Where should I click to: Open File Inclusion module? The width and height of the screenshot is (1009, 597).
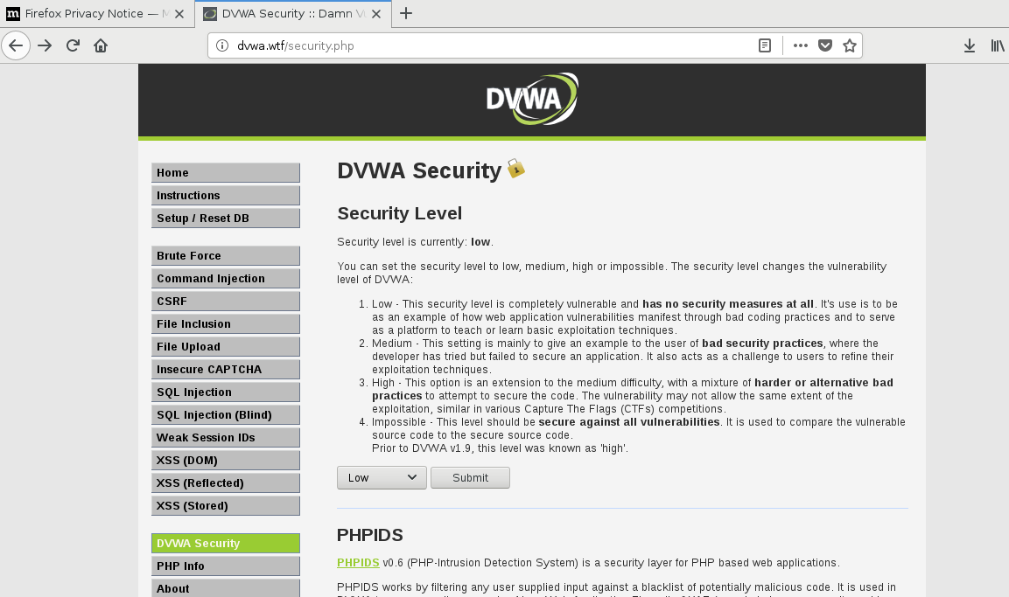(x=226, y=324)
